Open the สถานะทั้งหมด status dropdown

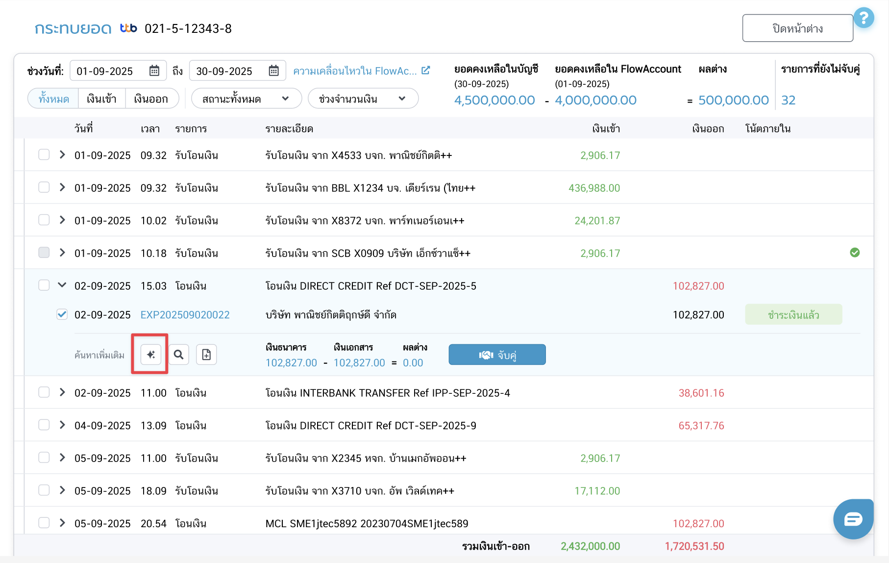246,99
